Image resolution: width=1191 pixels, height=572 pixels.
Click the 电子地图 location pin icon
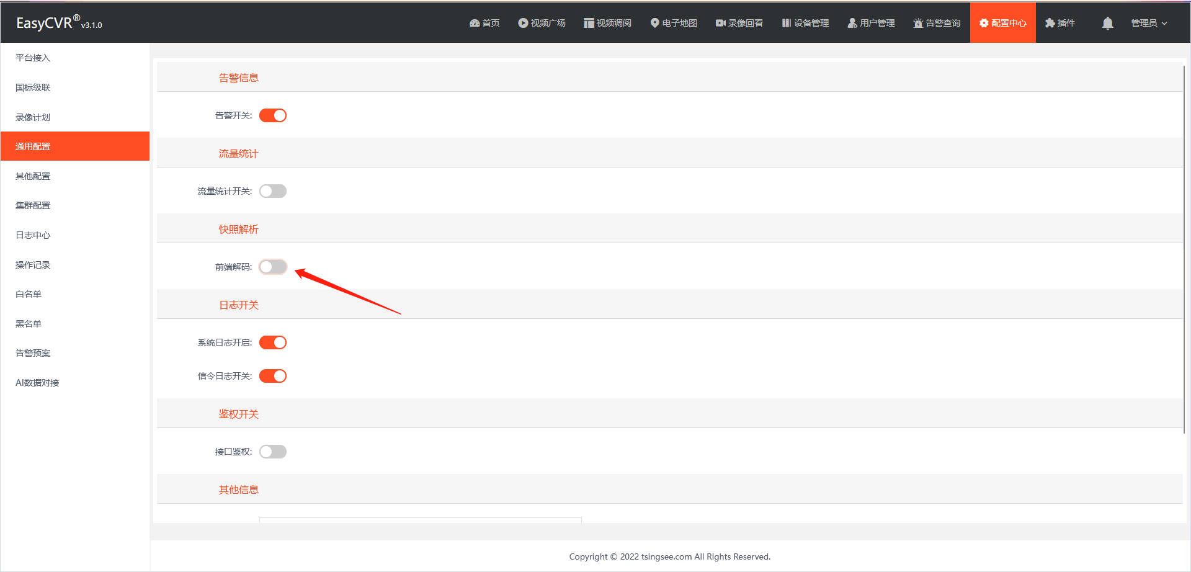(654, 23)
